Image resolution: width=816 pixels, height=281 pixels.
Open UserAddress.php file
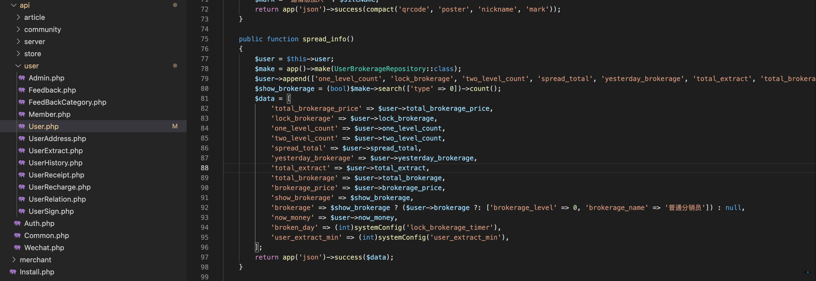(x=57, y=139)
